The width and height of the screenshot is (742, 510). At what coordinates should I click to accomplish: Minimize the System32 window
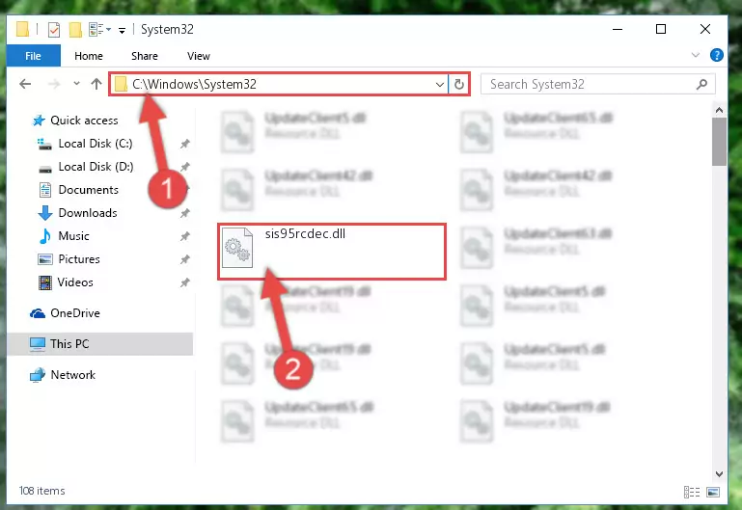[618, 29]
